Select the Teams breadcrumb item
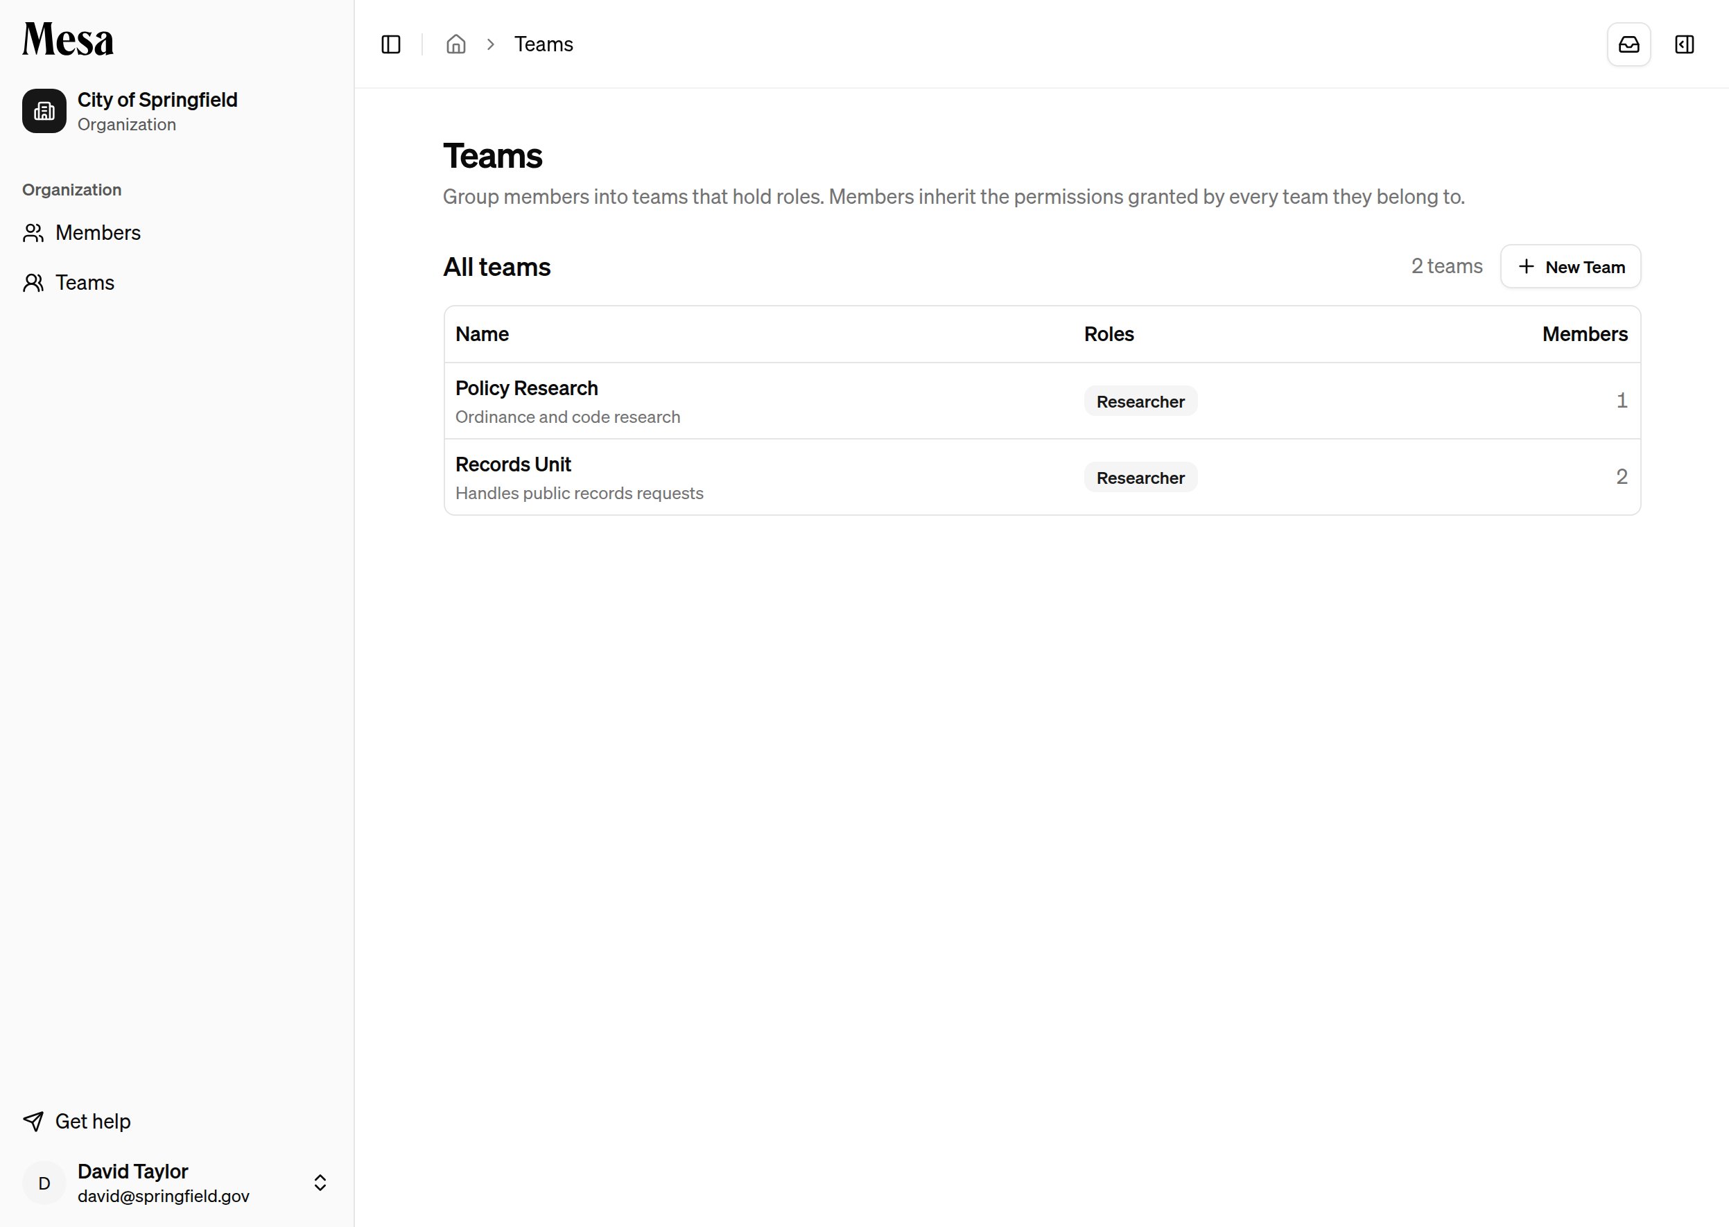This screenshot has width=1729, height=1227. [x=544, y=44]
